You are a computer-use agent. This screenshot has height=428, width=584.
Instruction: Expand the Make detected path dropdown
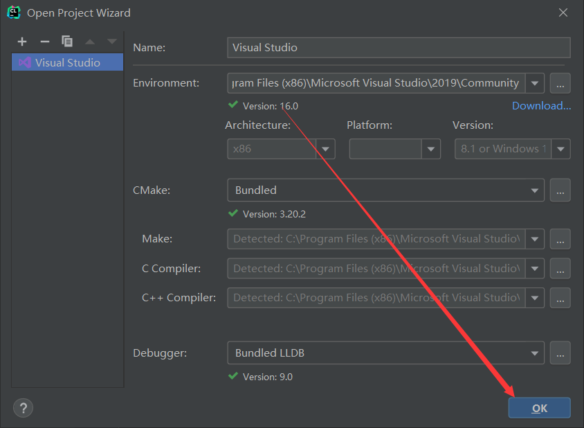[x=535, y=239]
